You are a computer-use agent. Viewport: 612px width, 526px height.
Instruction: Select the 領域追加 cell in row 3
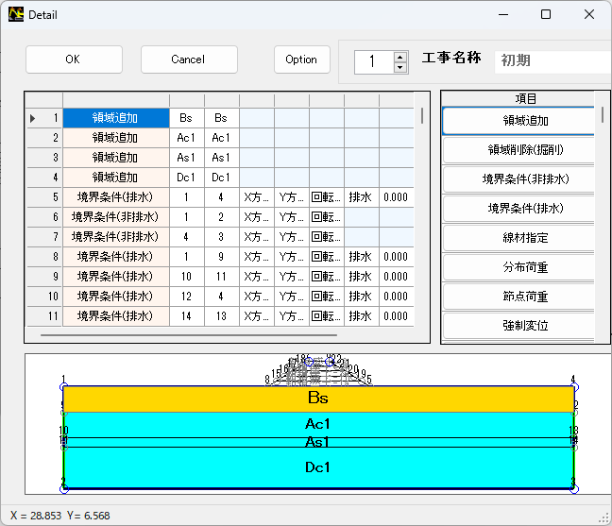(x=116, y=158)
